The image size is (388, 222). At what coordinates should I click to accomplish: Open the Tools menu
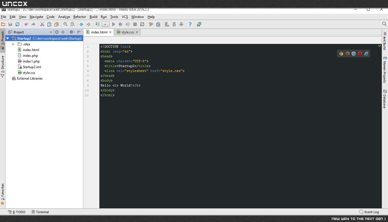point(114,17)
